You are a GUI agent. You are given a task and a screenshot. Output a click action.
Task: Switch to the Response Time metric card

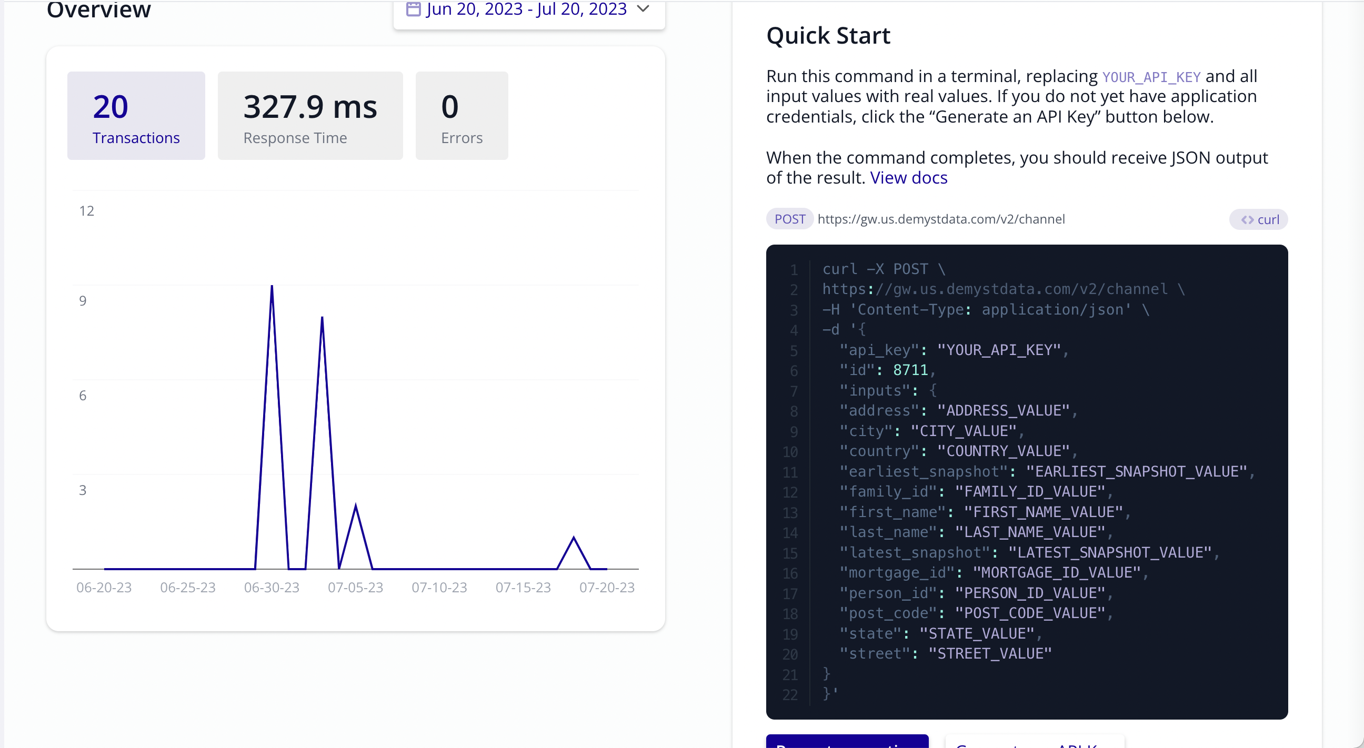pyautogui.click(x=310, y=115)
